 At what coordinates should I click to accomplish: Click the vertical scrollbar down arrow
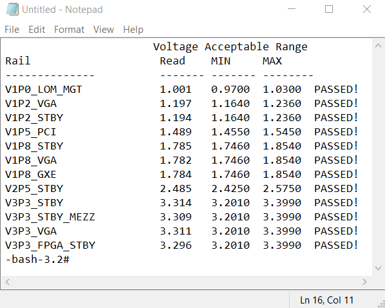pyautogui.click(x=378, y=268)
